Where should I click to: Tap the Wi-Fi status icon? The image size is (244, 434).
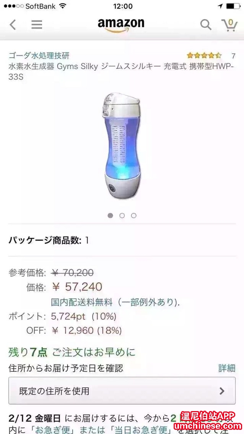[63, 6]
